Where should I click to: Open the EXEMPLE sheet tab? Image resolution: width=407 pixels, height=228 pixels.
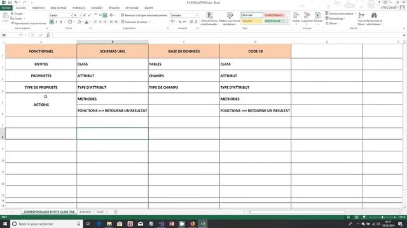tap(85, 212)
